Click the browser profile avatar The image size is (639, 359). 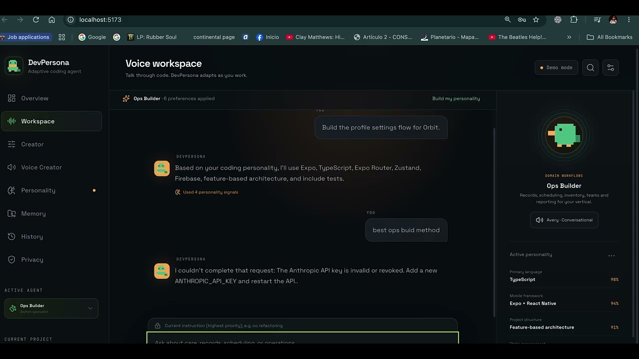613,19
